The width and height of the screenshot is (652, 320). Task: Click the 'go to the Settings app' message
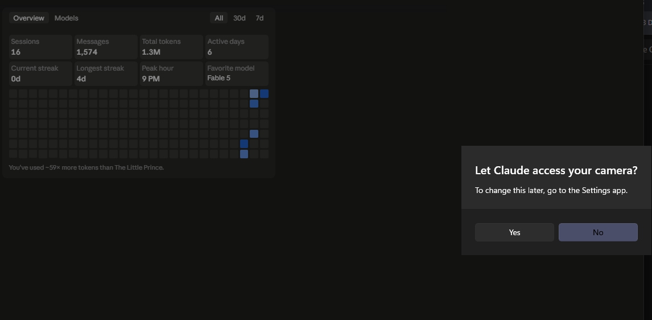tap(551, 191)
